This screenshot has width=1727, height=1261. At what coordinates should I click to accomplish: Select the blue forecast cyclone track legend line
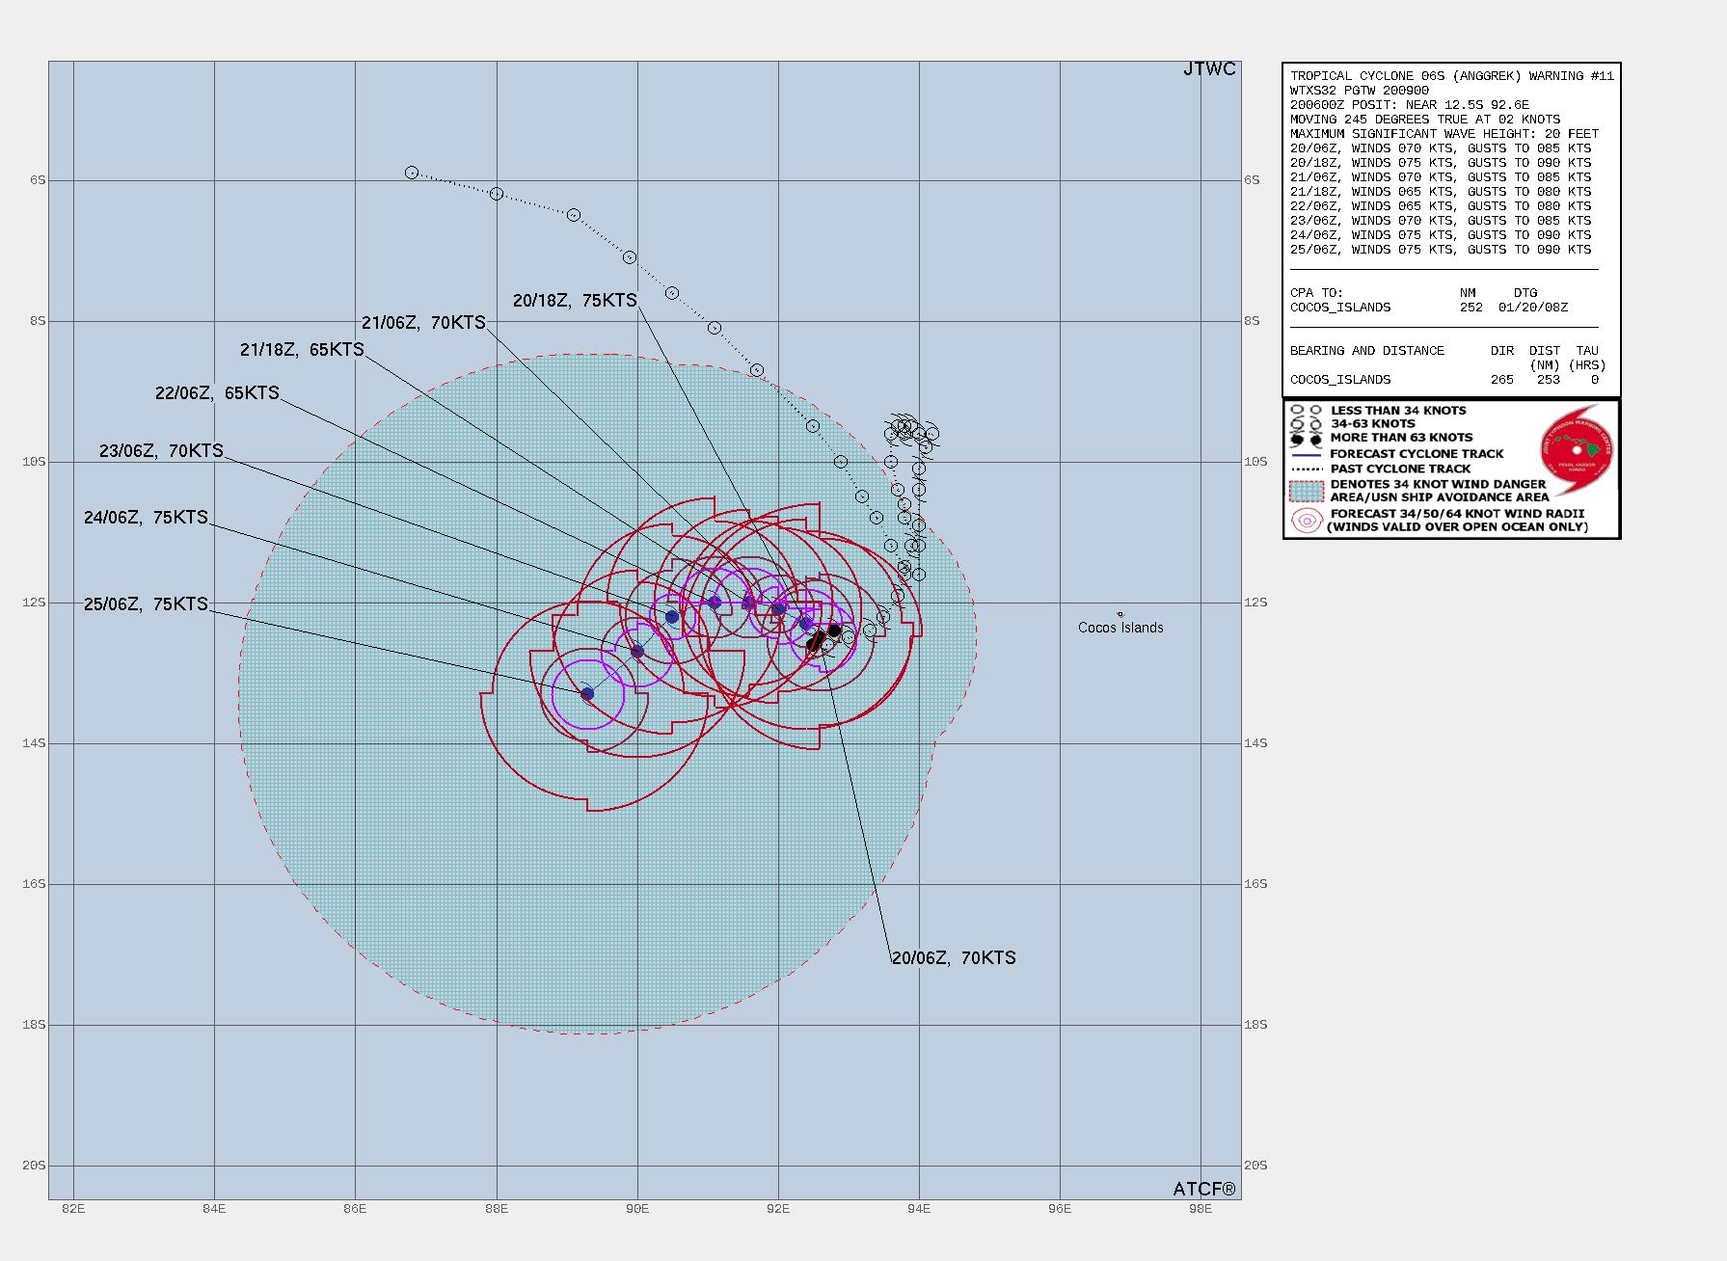click(1307, 454)
